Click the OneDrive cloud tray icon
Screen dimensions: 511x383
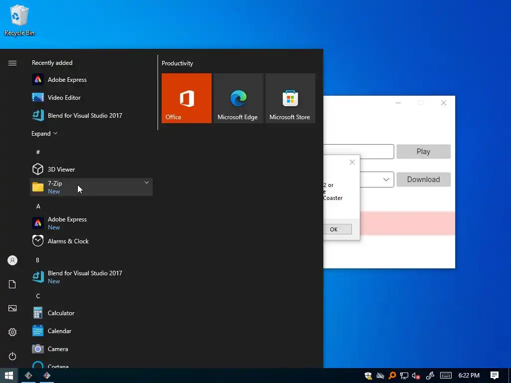[x=380, y=376]
